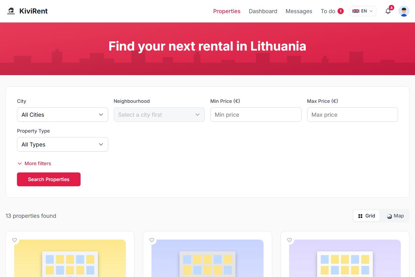Viewport: 415px width, 277px height.
Task: Open the Dashboard nav item
Action: coord(263,11)
